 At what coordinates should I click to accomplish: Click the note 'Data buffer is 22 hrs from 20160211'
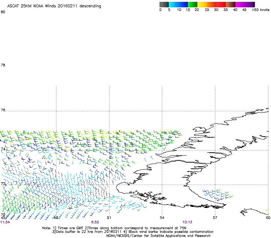[x=88, y=232]
